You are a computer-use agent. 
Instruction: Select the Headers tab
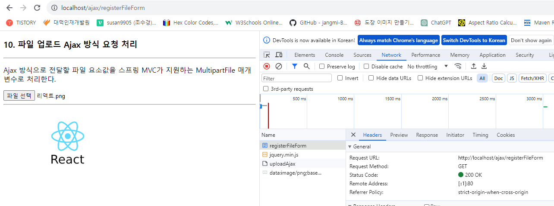coord(372,135)
